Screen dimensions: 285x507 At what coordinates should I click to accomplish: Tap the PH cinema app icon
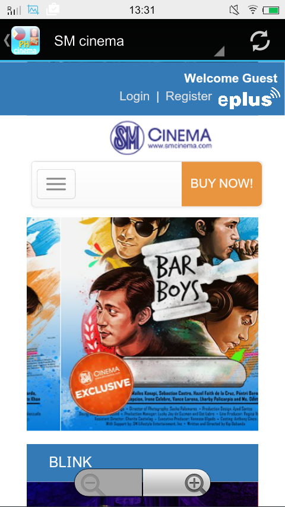coord(26,40)
